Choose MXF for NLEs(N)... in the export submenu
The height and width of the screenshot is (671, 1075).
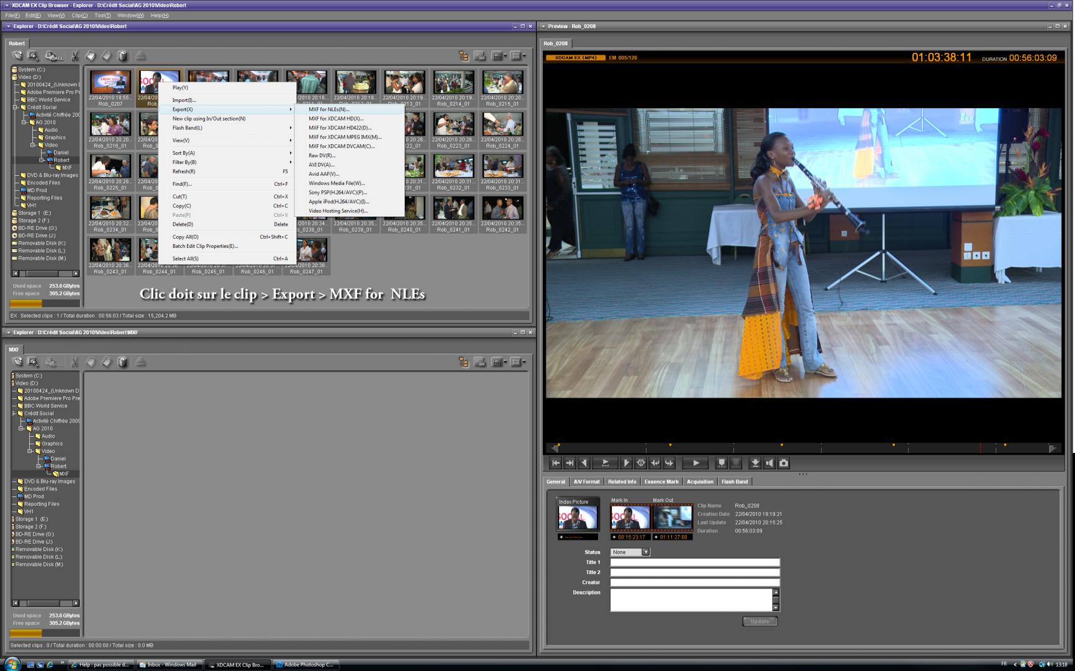pos(349,109)
